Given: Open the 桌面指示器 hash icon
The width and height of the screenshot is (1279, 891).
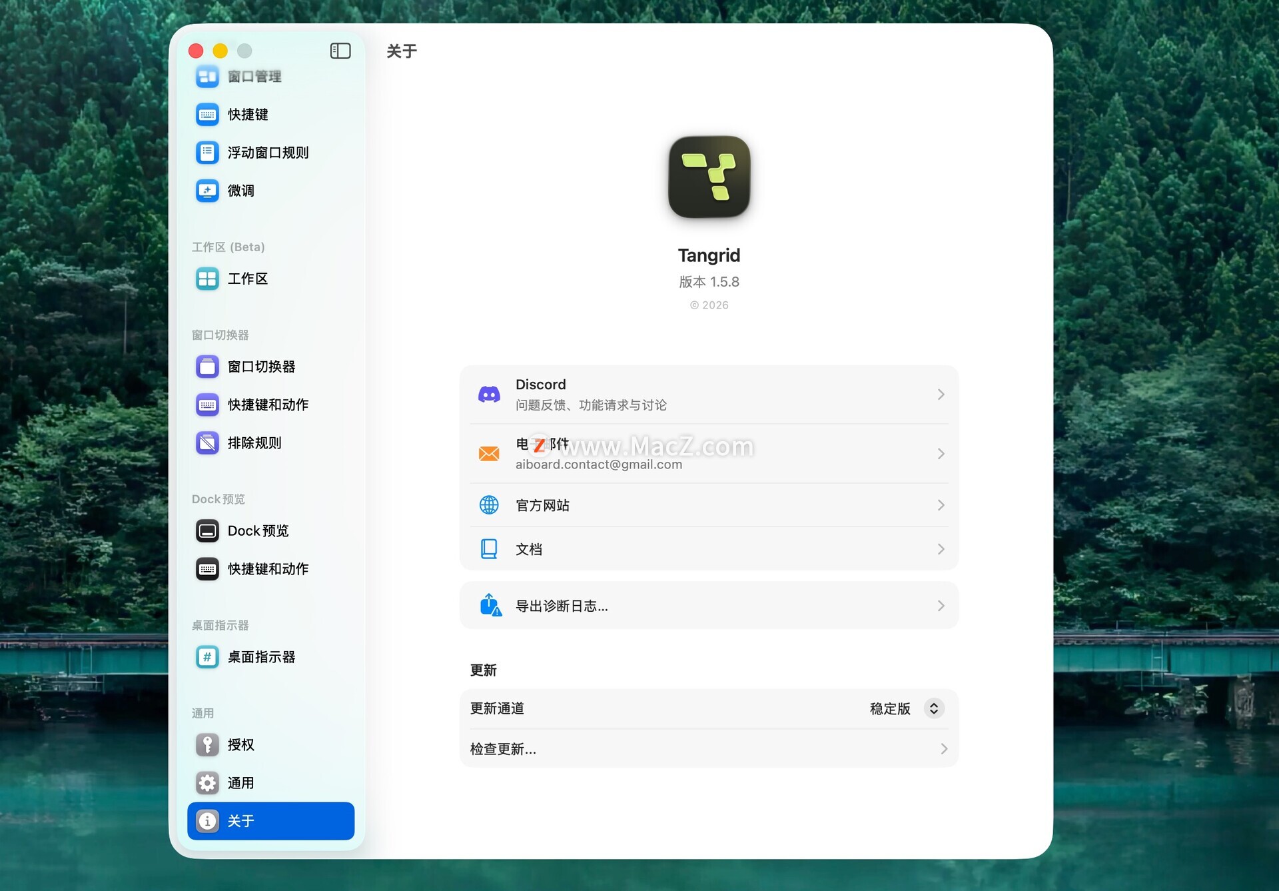Looking at the screenshot, I should [x=207, y=656].
